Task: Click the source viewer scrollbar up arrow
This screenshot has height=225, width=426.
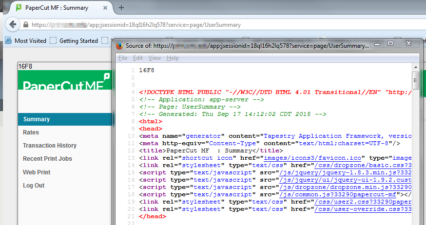Action: tap(415, 67)
